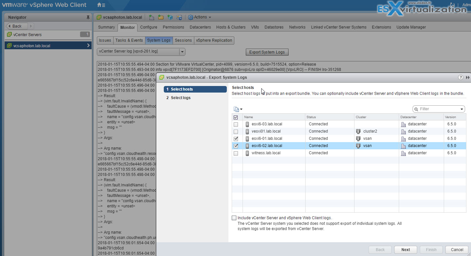Pin the Navigator panel
The width and height of the screenshot is (471, 256).
point(88,17)
